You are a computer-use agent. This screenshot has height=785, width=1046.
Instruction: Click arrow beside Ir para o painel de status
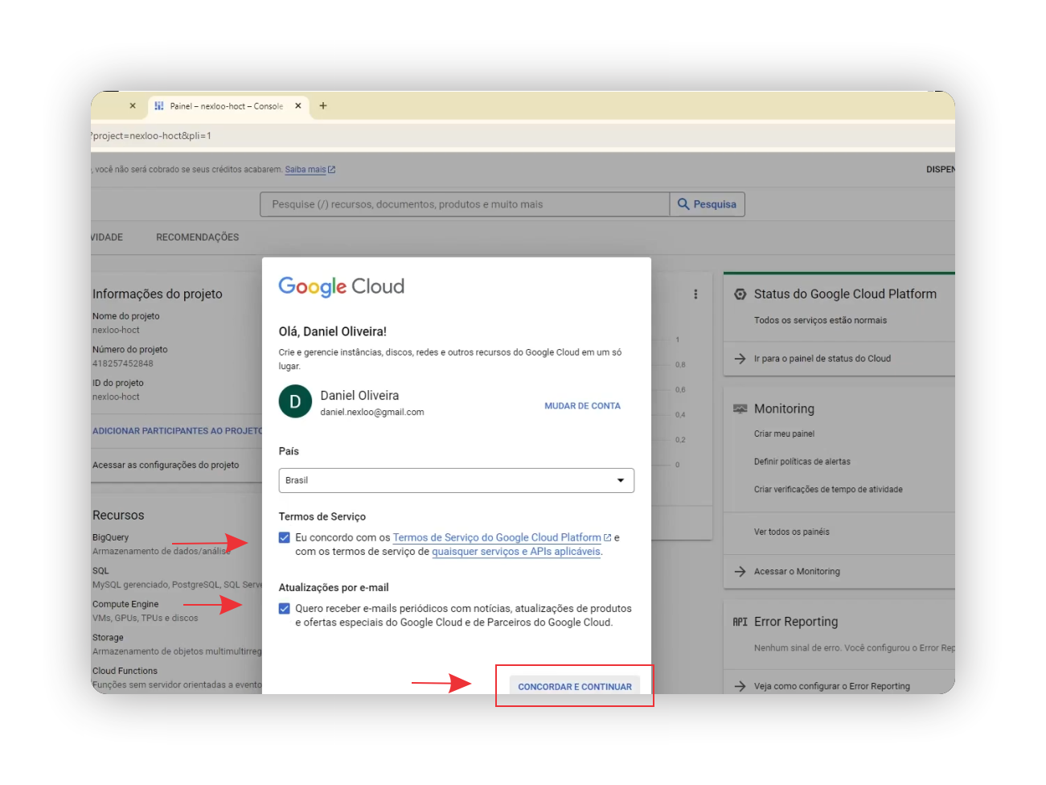click(x=740, y=359)
